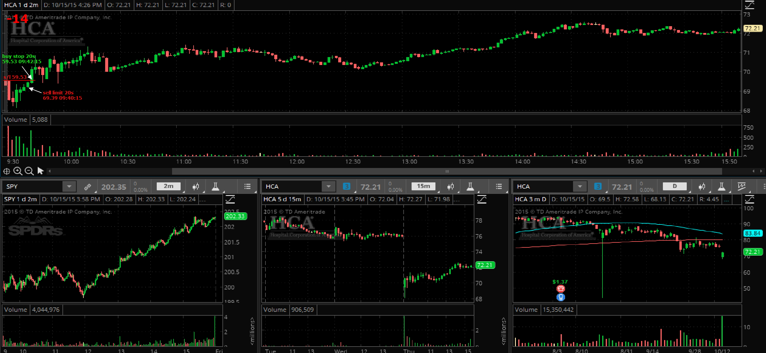
Task: Click the HCA symbol field in daily panel
Action: coord(543,187)
